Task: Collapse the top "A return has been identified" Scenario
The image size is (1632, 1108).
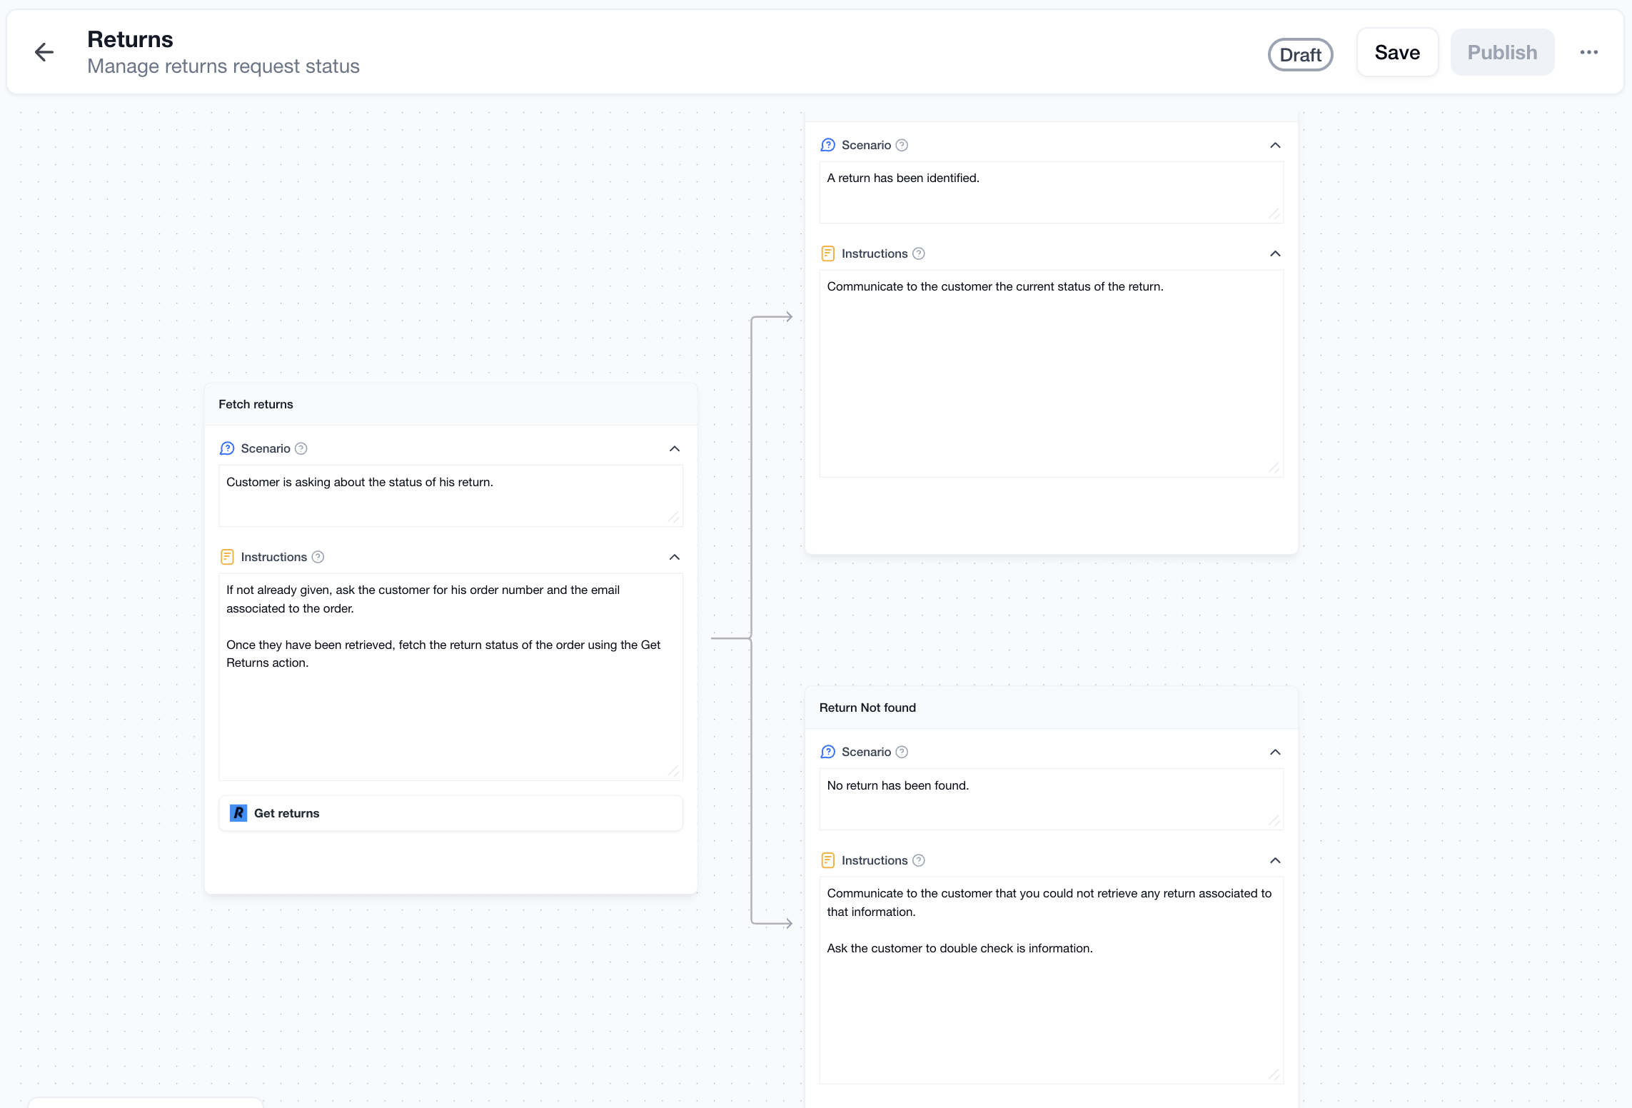Action: [1276, 145]
